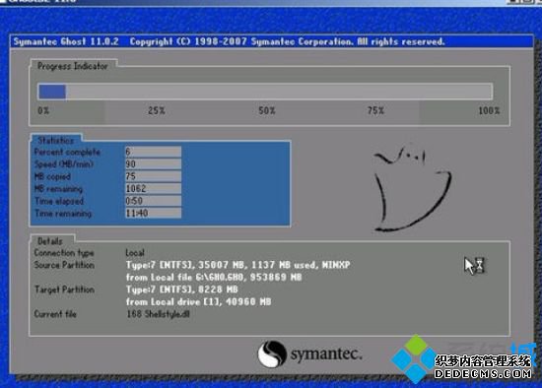Click the colored diamond watermark logo
The width and height of the screenshot is (542, 388).
(x=414, y=359)
